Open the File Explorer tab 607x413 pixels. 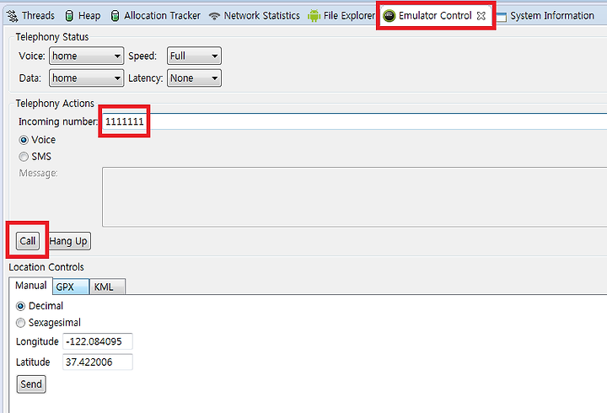(x=341, y=16)
